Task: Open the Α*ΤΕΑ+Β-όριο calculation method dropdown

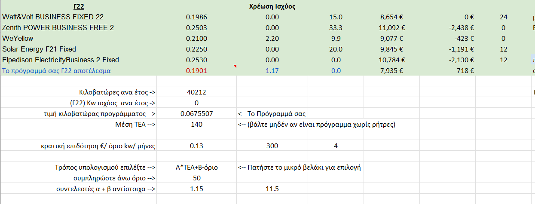Action: tap(196, 167)
